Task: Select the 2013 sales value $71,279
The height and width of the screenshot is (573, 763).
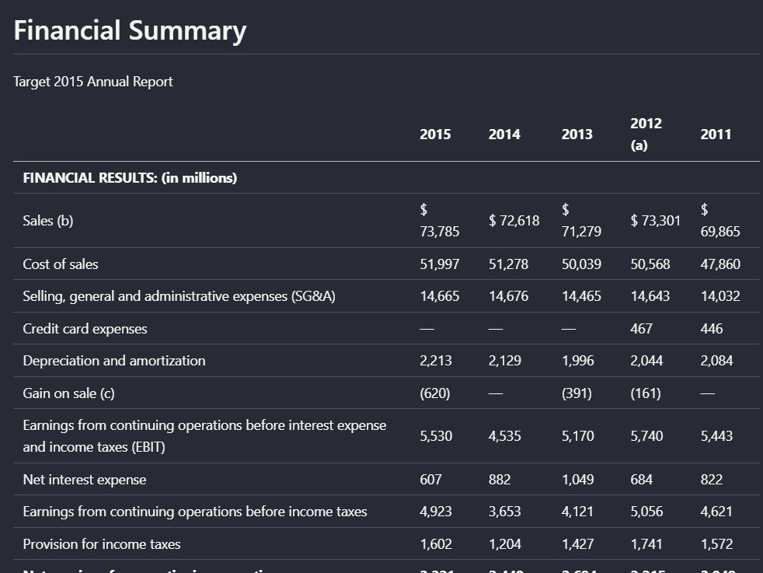Action: tap(581, 221)
